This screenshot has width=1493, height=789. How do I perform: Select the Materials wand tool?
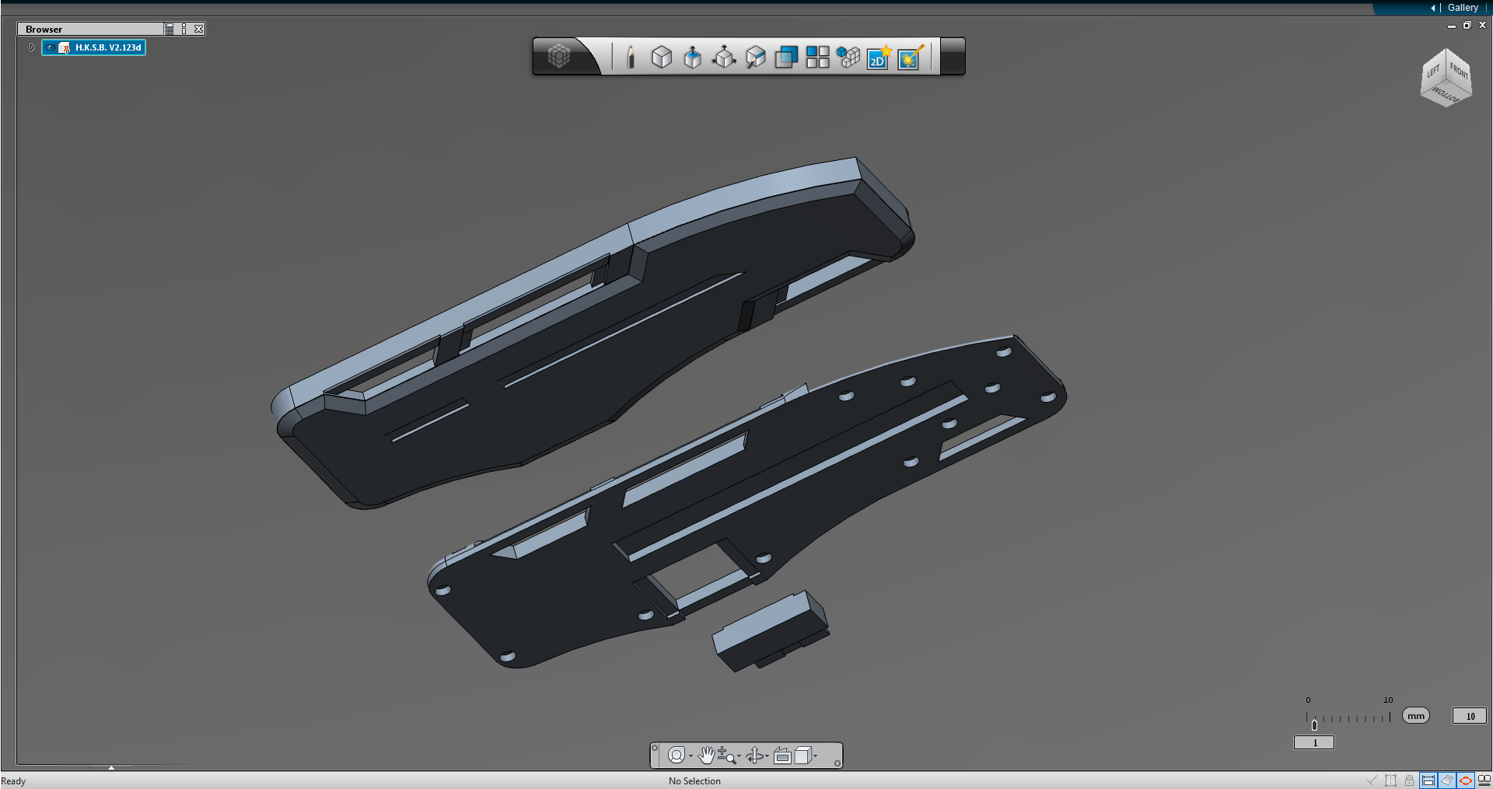coord(911,57)
